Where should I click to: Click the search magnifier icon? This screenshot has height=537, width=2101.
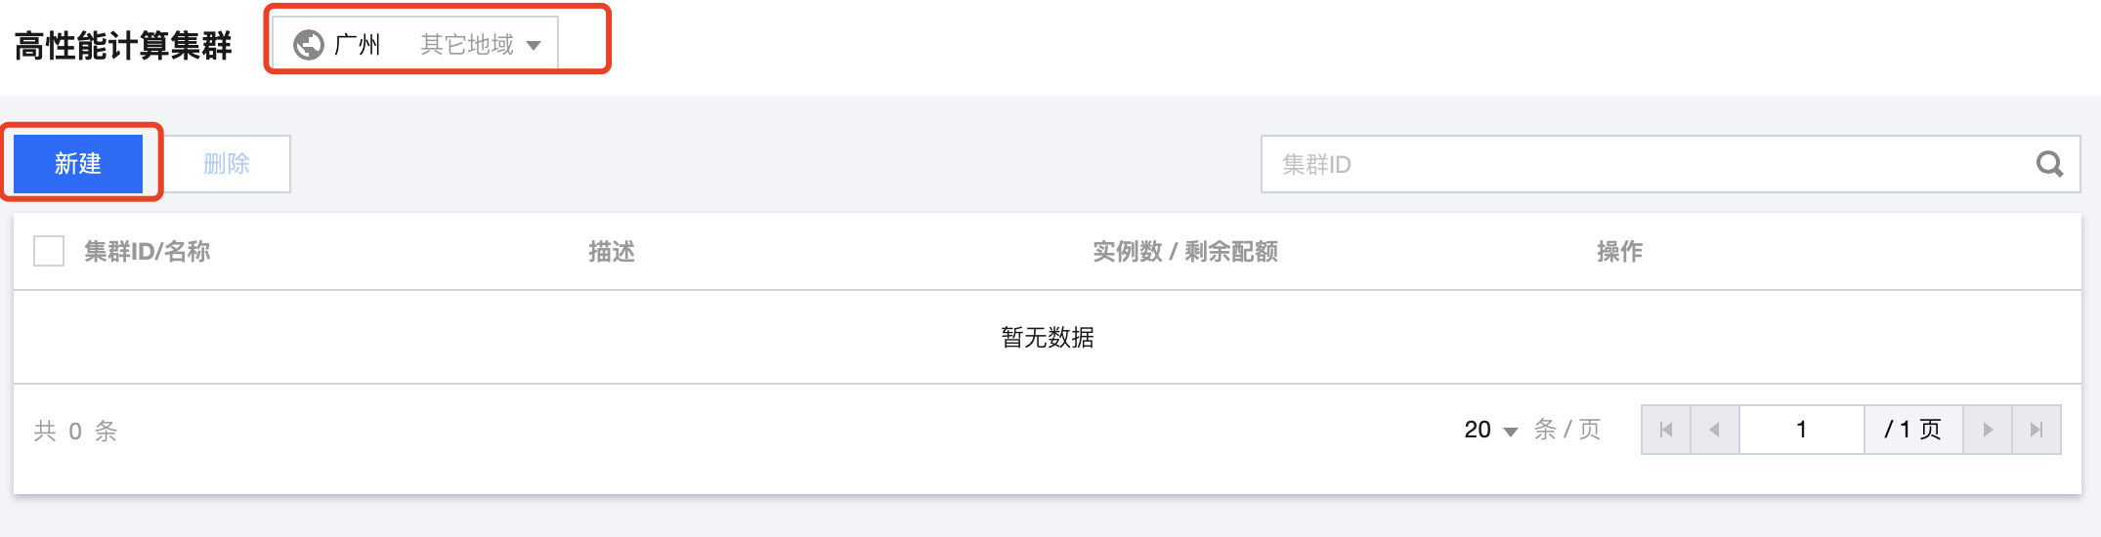(2049, 164)
